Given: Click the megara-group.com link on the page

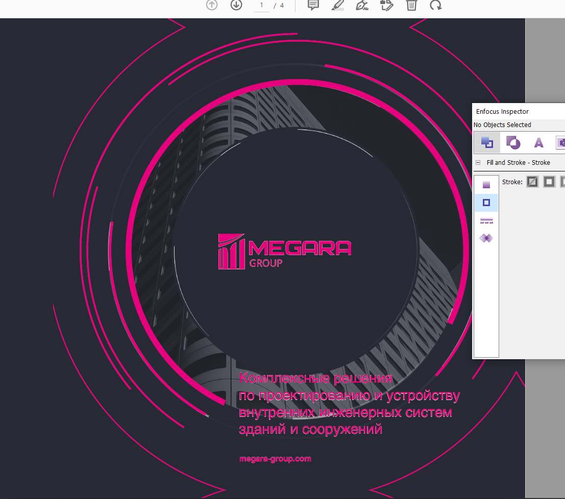Looking at the screenshot, I should [275, 459].
